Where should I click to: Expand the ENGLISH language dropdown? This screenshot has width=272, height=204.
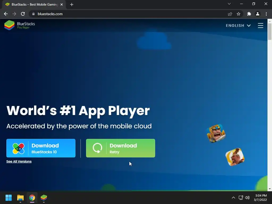click(x=238, y=25)
